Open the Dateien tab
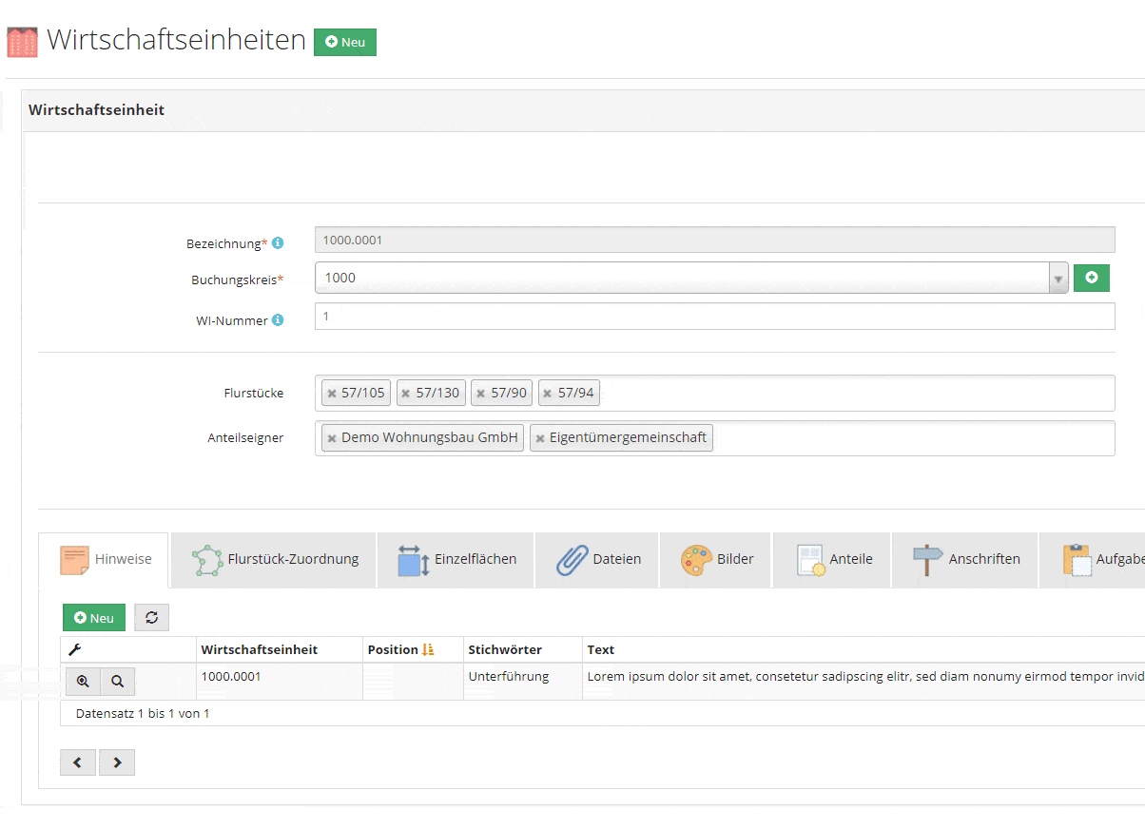1145x829 pixels. (597, 560)
